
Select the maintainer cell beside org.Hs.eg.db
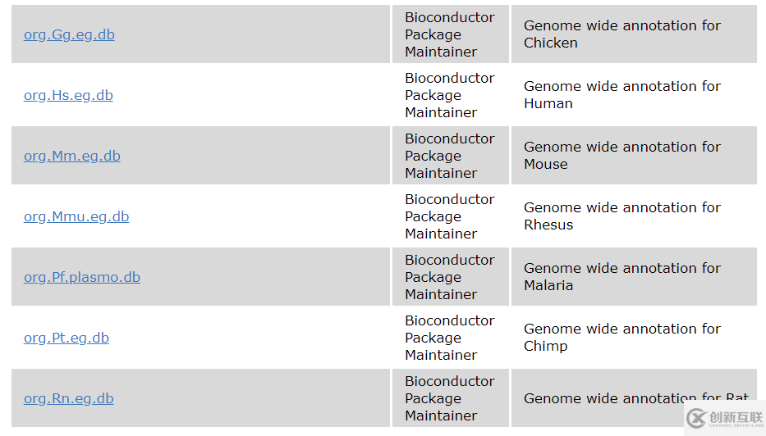click(449, 95)
